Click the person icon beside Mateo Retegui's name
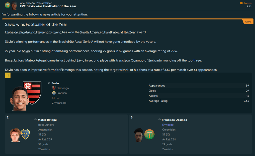255x156 pixels. click(x=36, y=120)
